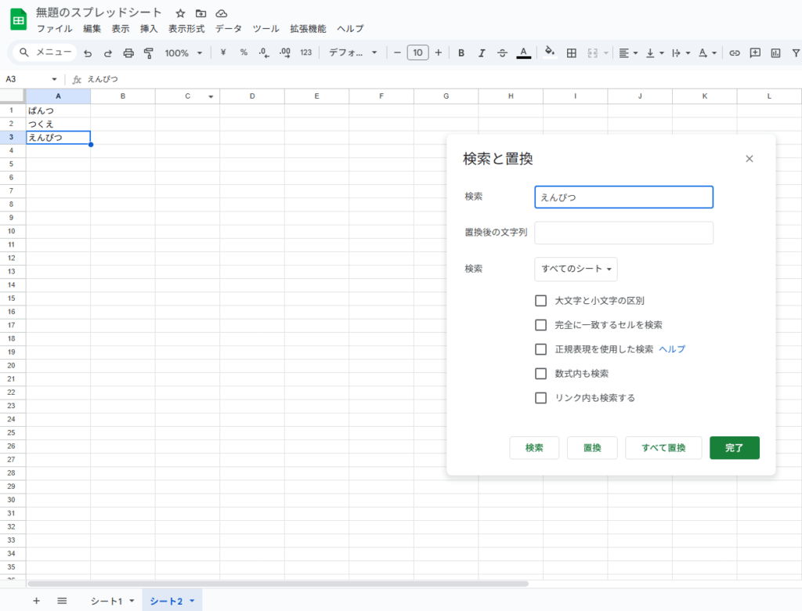Enable 正規表現を使用した検索 checkbox
802x611 pixels.
540,349
